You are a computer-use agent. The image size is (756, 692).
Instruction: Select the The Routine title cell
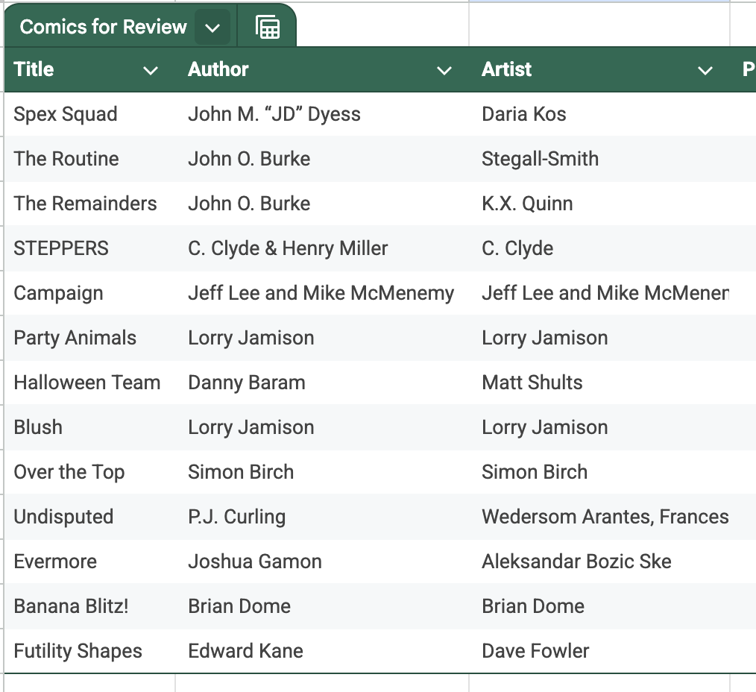[x=90, y=159]
